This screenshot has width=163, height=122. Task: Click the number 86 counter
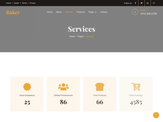[x=63, y=102]
